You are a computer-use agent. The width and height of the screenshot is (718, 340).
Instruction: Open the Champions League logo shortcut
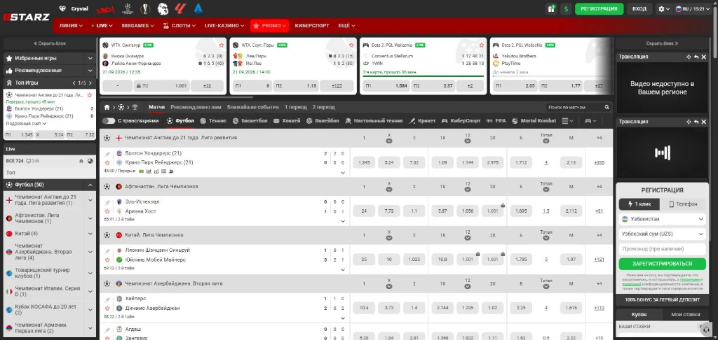(x=128, y=8)
